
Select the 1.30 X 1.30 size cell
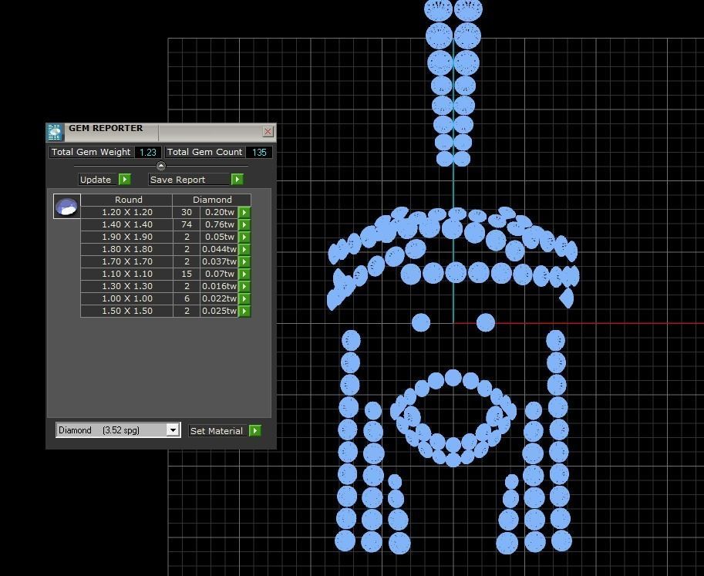(127, 286)
